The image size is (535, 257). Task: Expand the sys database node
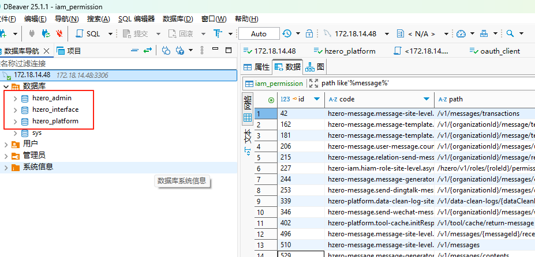point(15,133)
